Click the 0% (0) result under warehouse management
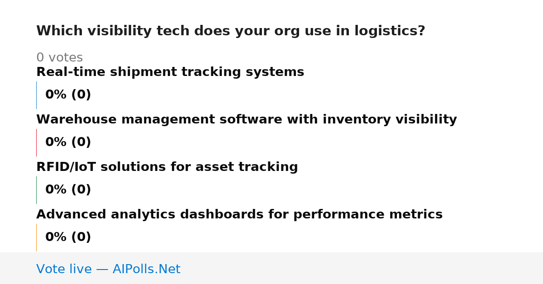 (x=68, y=142)
